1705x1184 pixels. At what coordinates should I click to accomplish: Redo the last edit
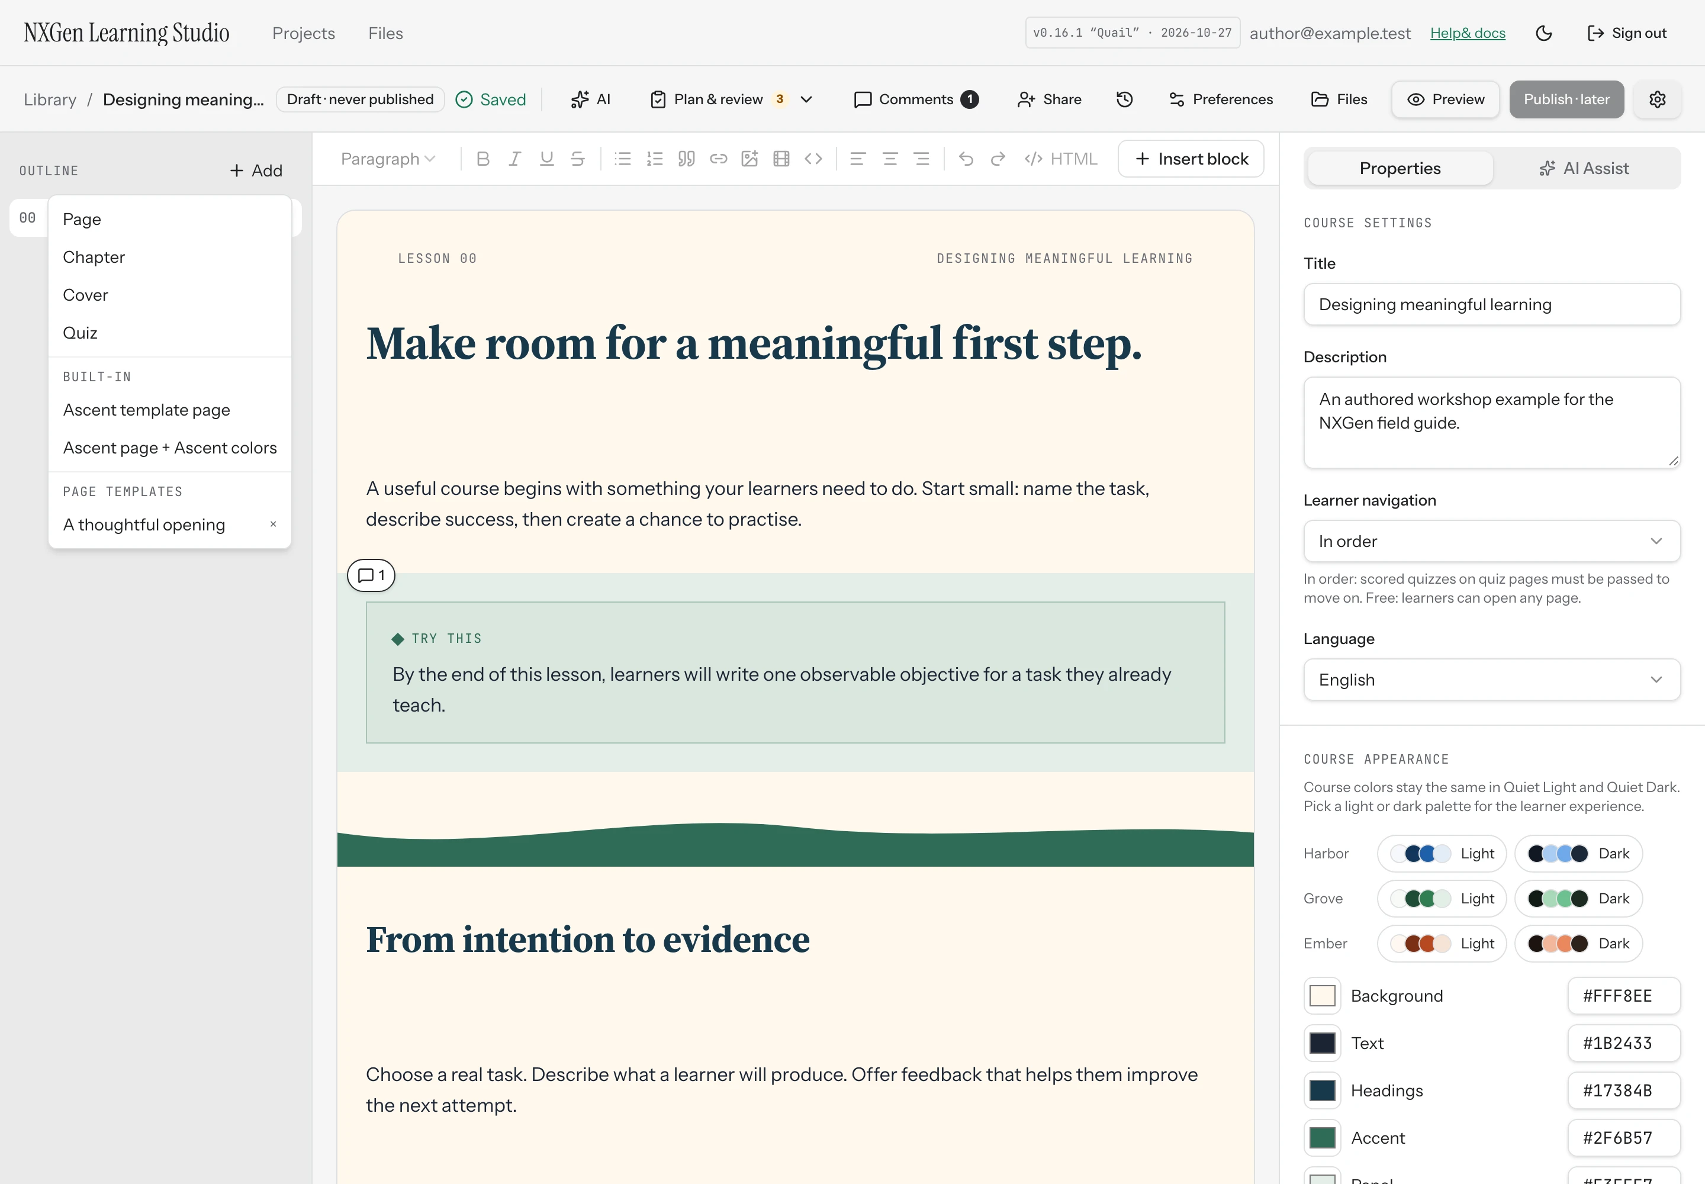point(998,159)
